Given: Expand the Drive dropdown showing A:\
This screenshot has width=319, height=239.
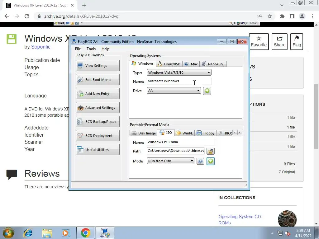Looking at the screenshot, I should pyautogui.click(x=174, y=91).
